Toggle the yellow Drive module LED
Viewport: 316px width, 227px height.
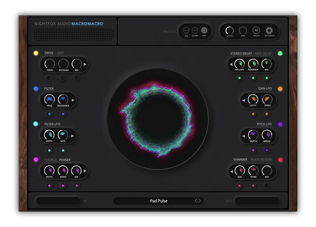(36, 53)
